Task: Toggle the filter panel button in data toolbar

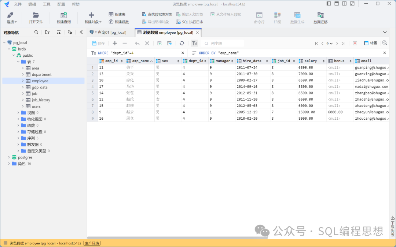Action: [194, 43]
